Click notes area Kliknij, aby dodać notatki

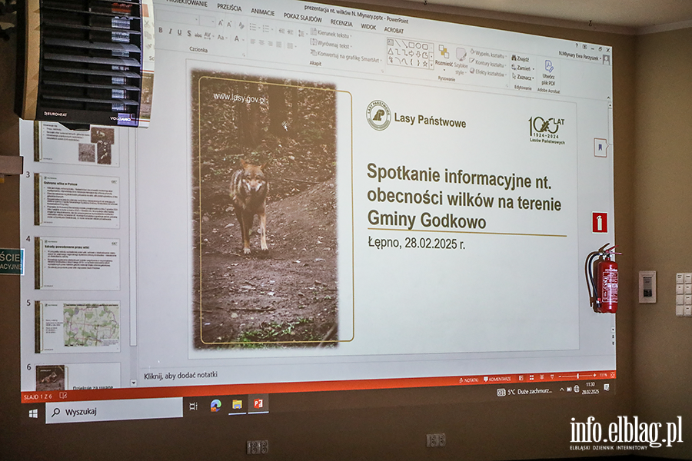click(181, 376)
